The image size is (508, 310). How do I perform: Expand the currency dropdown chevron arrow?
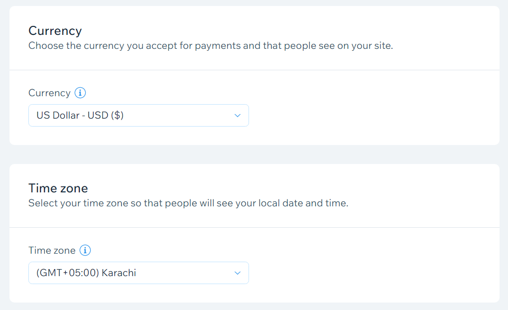238,116
